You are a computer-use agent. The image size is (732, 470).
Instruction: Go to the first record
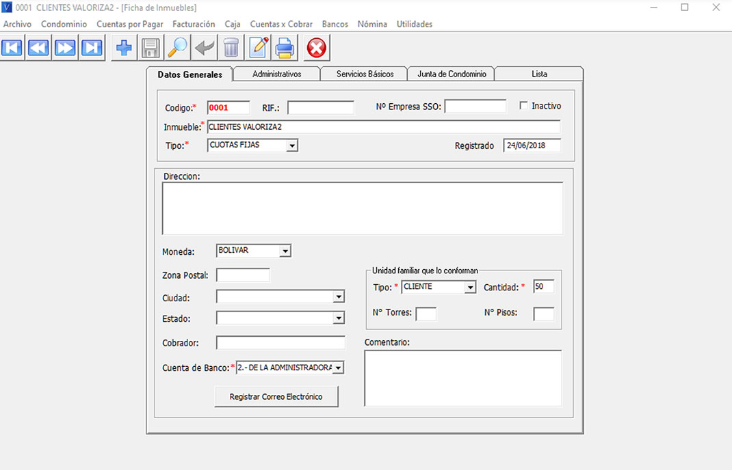[x=12, y=48]
